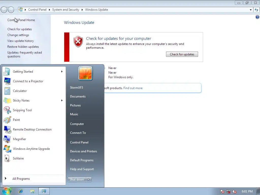Image resolution: width=260 pixels, height=195 pixels.
Task: Click the Control Panel address bar icon
Action: [x=21, y=9]
